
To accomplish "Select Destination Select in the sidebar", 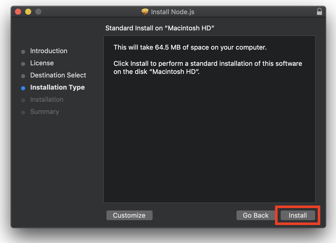I will pyautogui.click(x=58, y=75).
